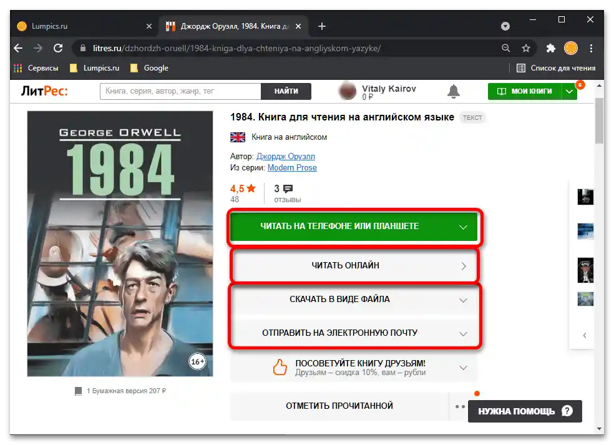Click ЧИТАТЬ НА ТЕЛЕФОНЕ ИЛИ ПЛАНШЕТЕ

(354, 227)
